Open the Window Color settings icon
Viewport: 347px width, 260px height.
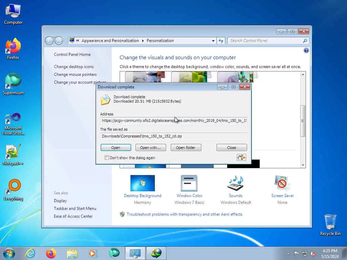tap(189, 183)
